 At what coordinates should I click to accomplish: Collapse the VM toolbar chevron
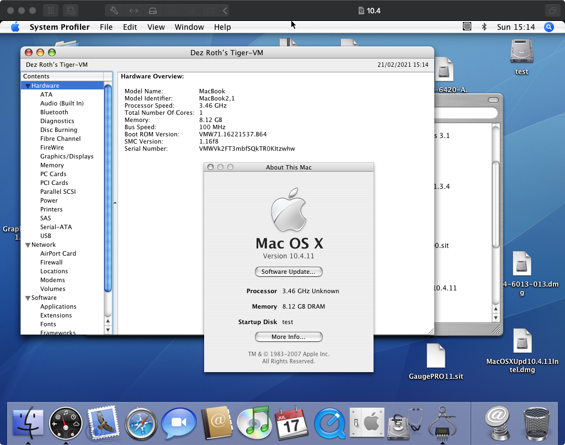tap(225, 10)
